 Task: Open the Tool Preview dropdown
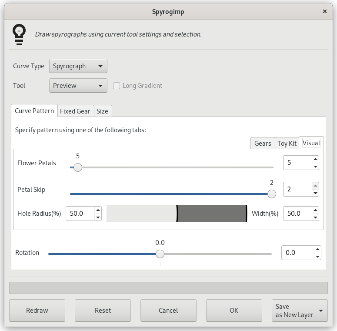pos(78,86)
